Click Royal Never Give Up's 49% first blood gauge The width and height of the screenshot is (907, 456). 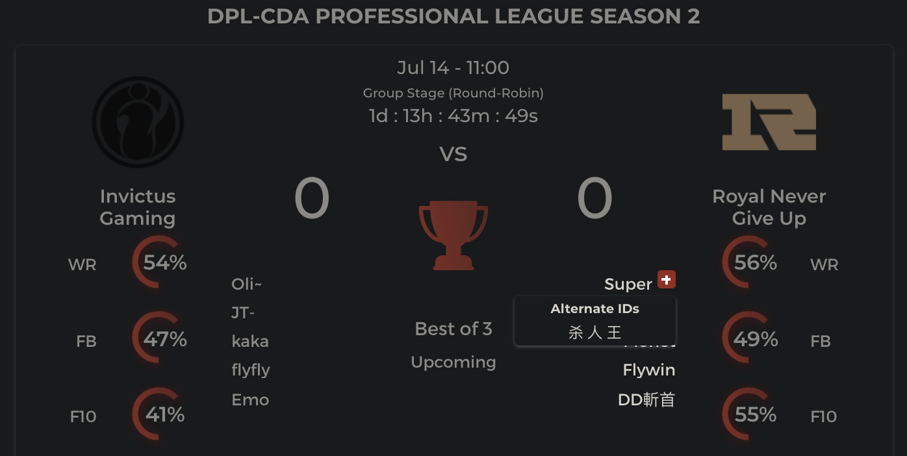tap(748, 338)
